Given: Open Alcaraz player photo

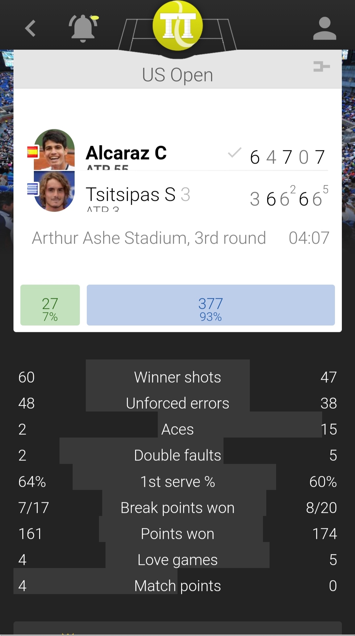Looking at the screenshot, I should 54,150.
